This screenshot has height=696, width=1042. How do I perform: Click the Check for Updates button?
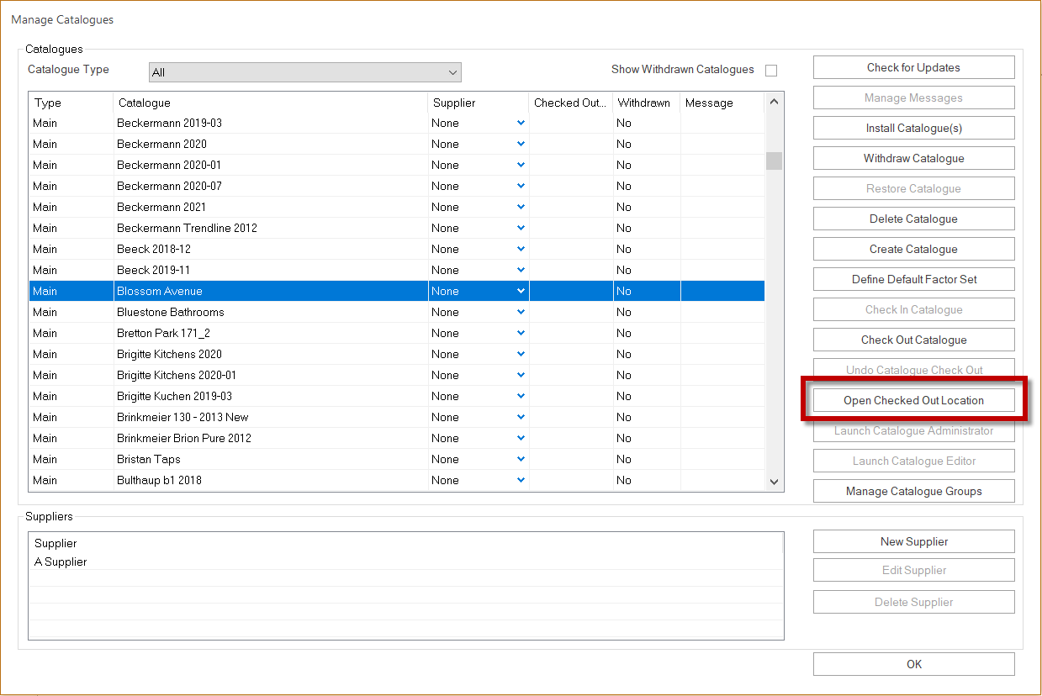[x=913, y=67]
